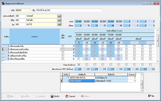Open lookup for model ALTIS
The image size is (161, 101).
[x=60, y=24]
